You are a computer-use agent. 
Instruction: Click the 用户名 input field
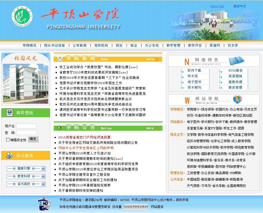coord(26,126)
